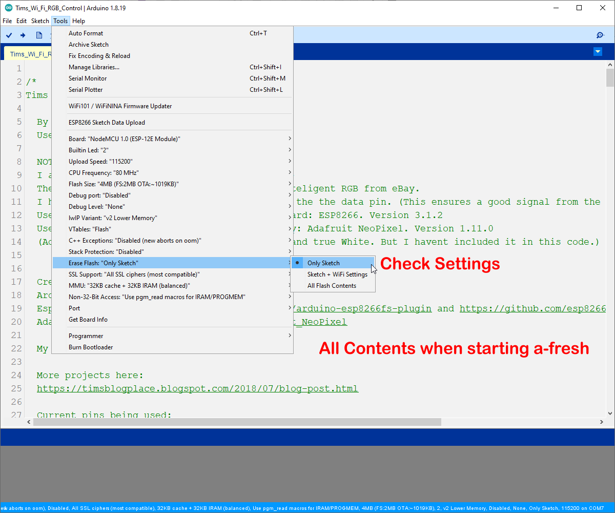Viewport: 615px width, 513px height.
Task: Open Serial Monitor magnifier icon
Action: coord(600,35)
